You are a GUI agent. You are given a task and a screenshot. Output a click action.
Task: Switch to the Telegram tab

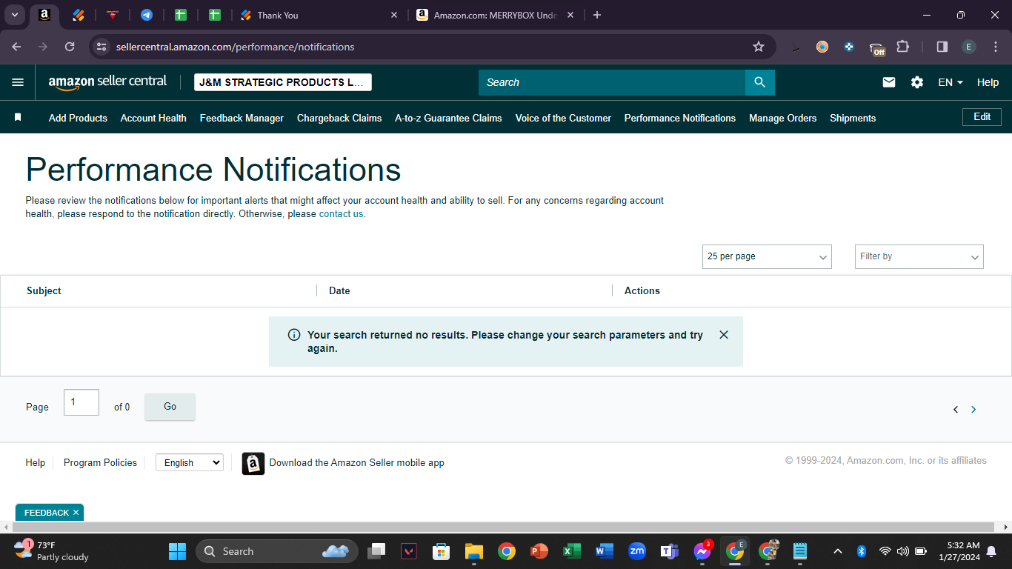[147, 15]
